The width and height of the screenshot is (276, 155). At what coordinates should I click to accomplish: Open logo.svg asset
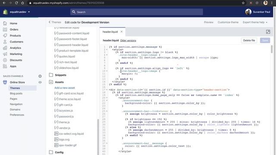tap(62, 139)
